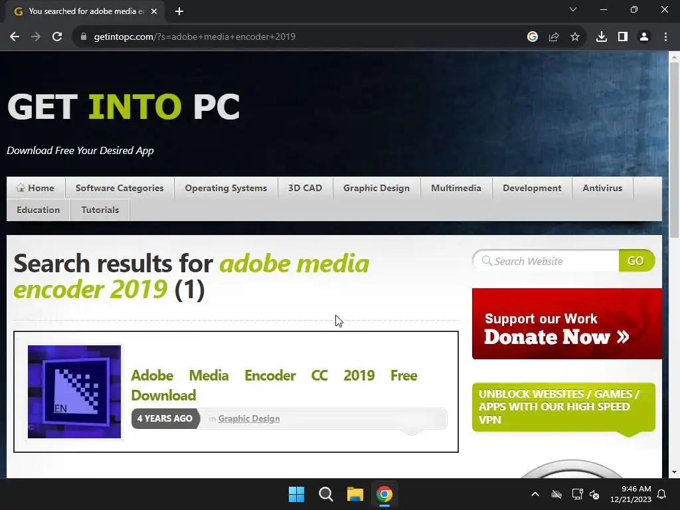Reload the current page
Viewport: 680px width, 510px height.
[57, 37]
